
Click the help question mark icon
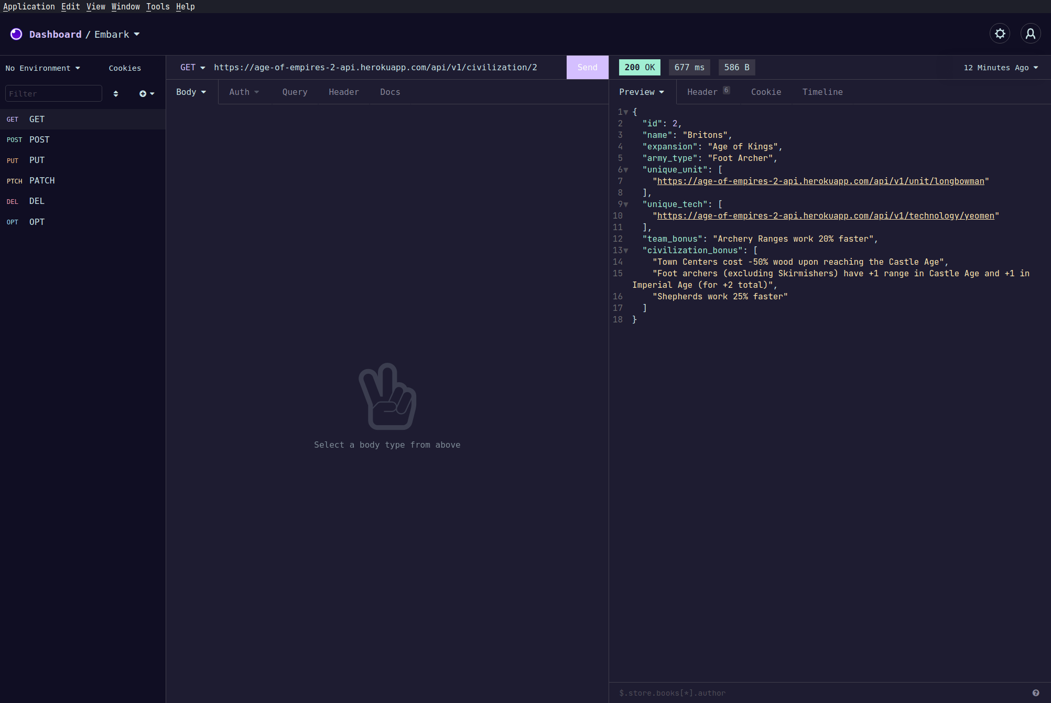pos(1035,693)
